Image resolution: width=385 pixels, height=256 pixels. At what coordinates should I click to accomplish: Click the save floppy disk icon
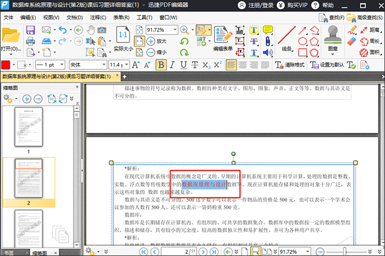(x=31, y=30)
